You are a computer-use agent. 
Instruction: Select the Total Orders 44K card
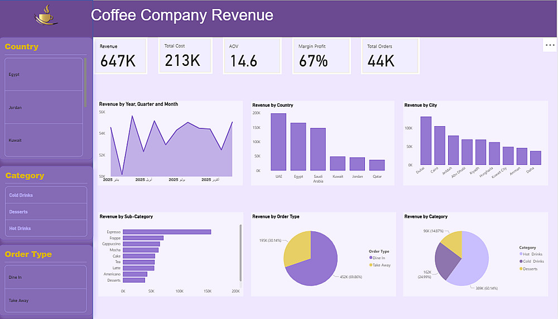click(391, 56)
